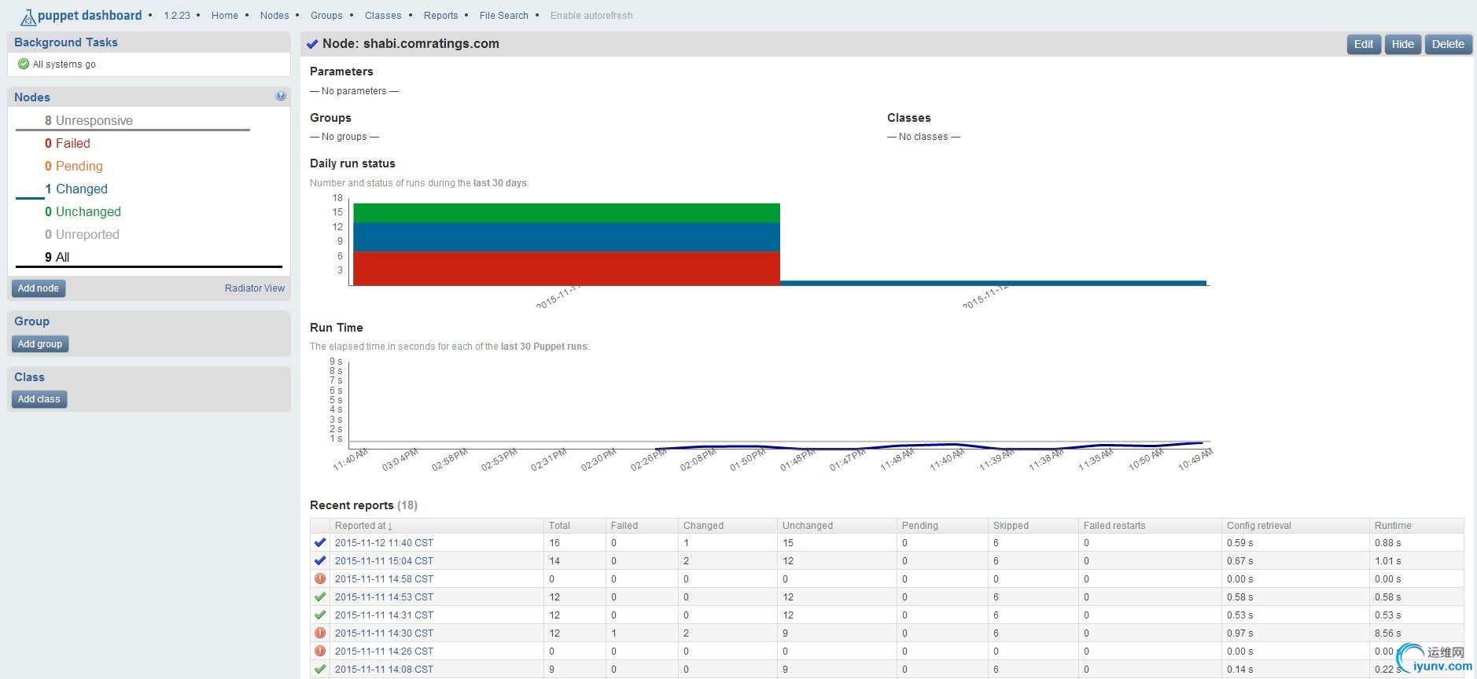The image size is (1477, 679).
Task: Click red failed icon for 14:58 report
Action: (320, 578)
